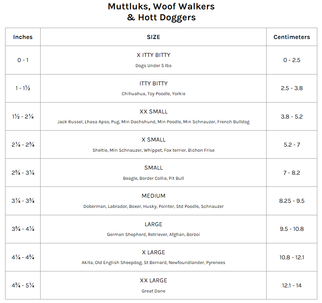
Task: Click the 12.1 - 14 centimeters value
Action: point(292,285)
